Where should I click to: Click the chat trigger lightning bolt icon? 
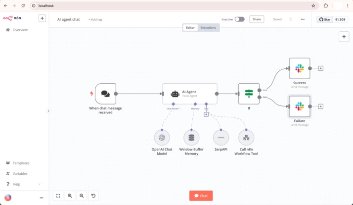(91, 94)
